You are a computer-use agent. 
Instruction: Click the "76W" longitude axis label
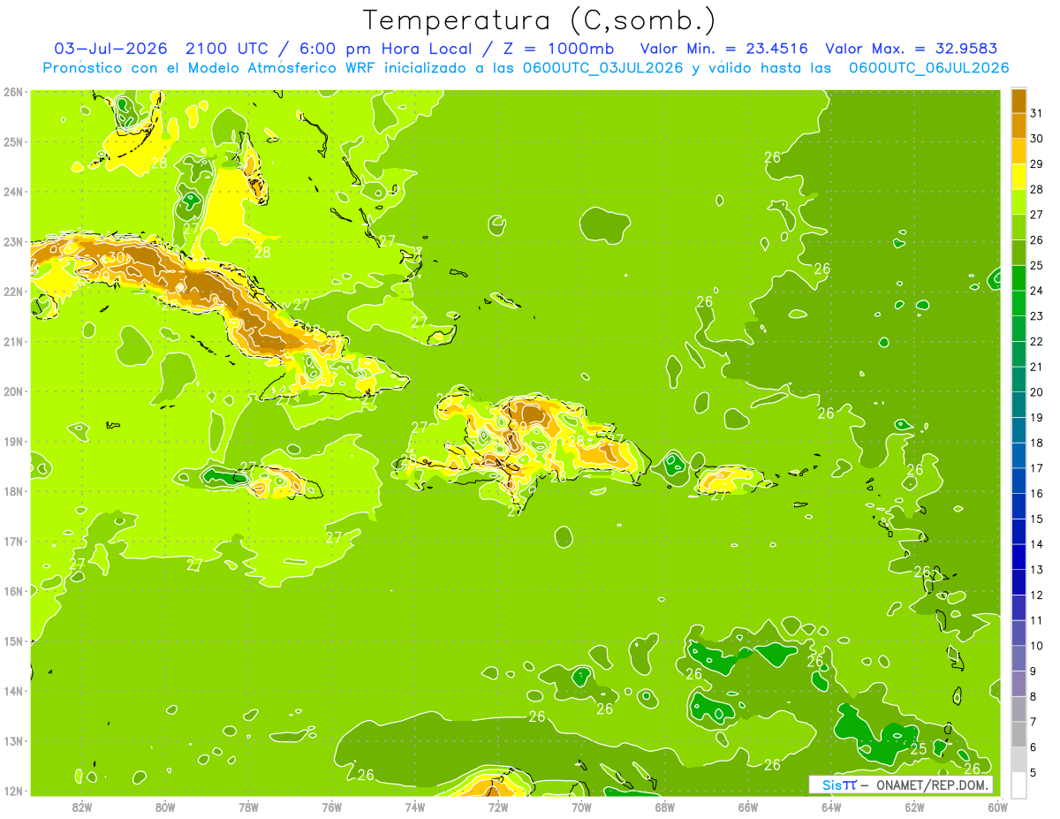[331, 808]
